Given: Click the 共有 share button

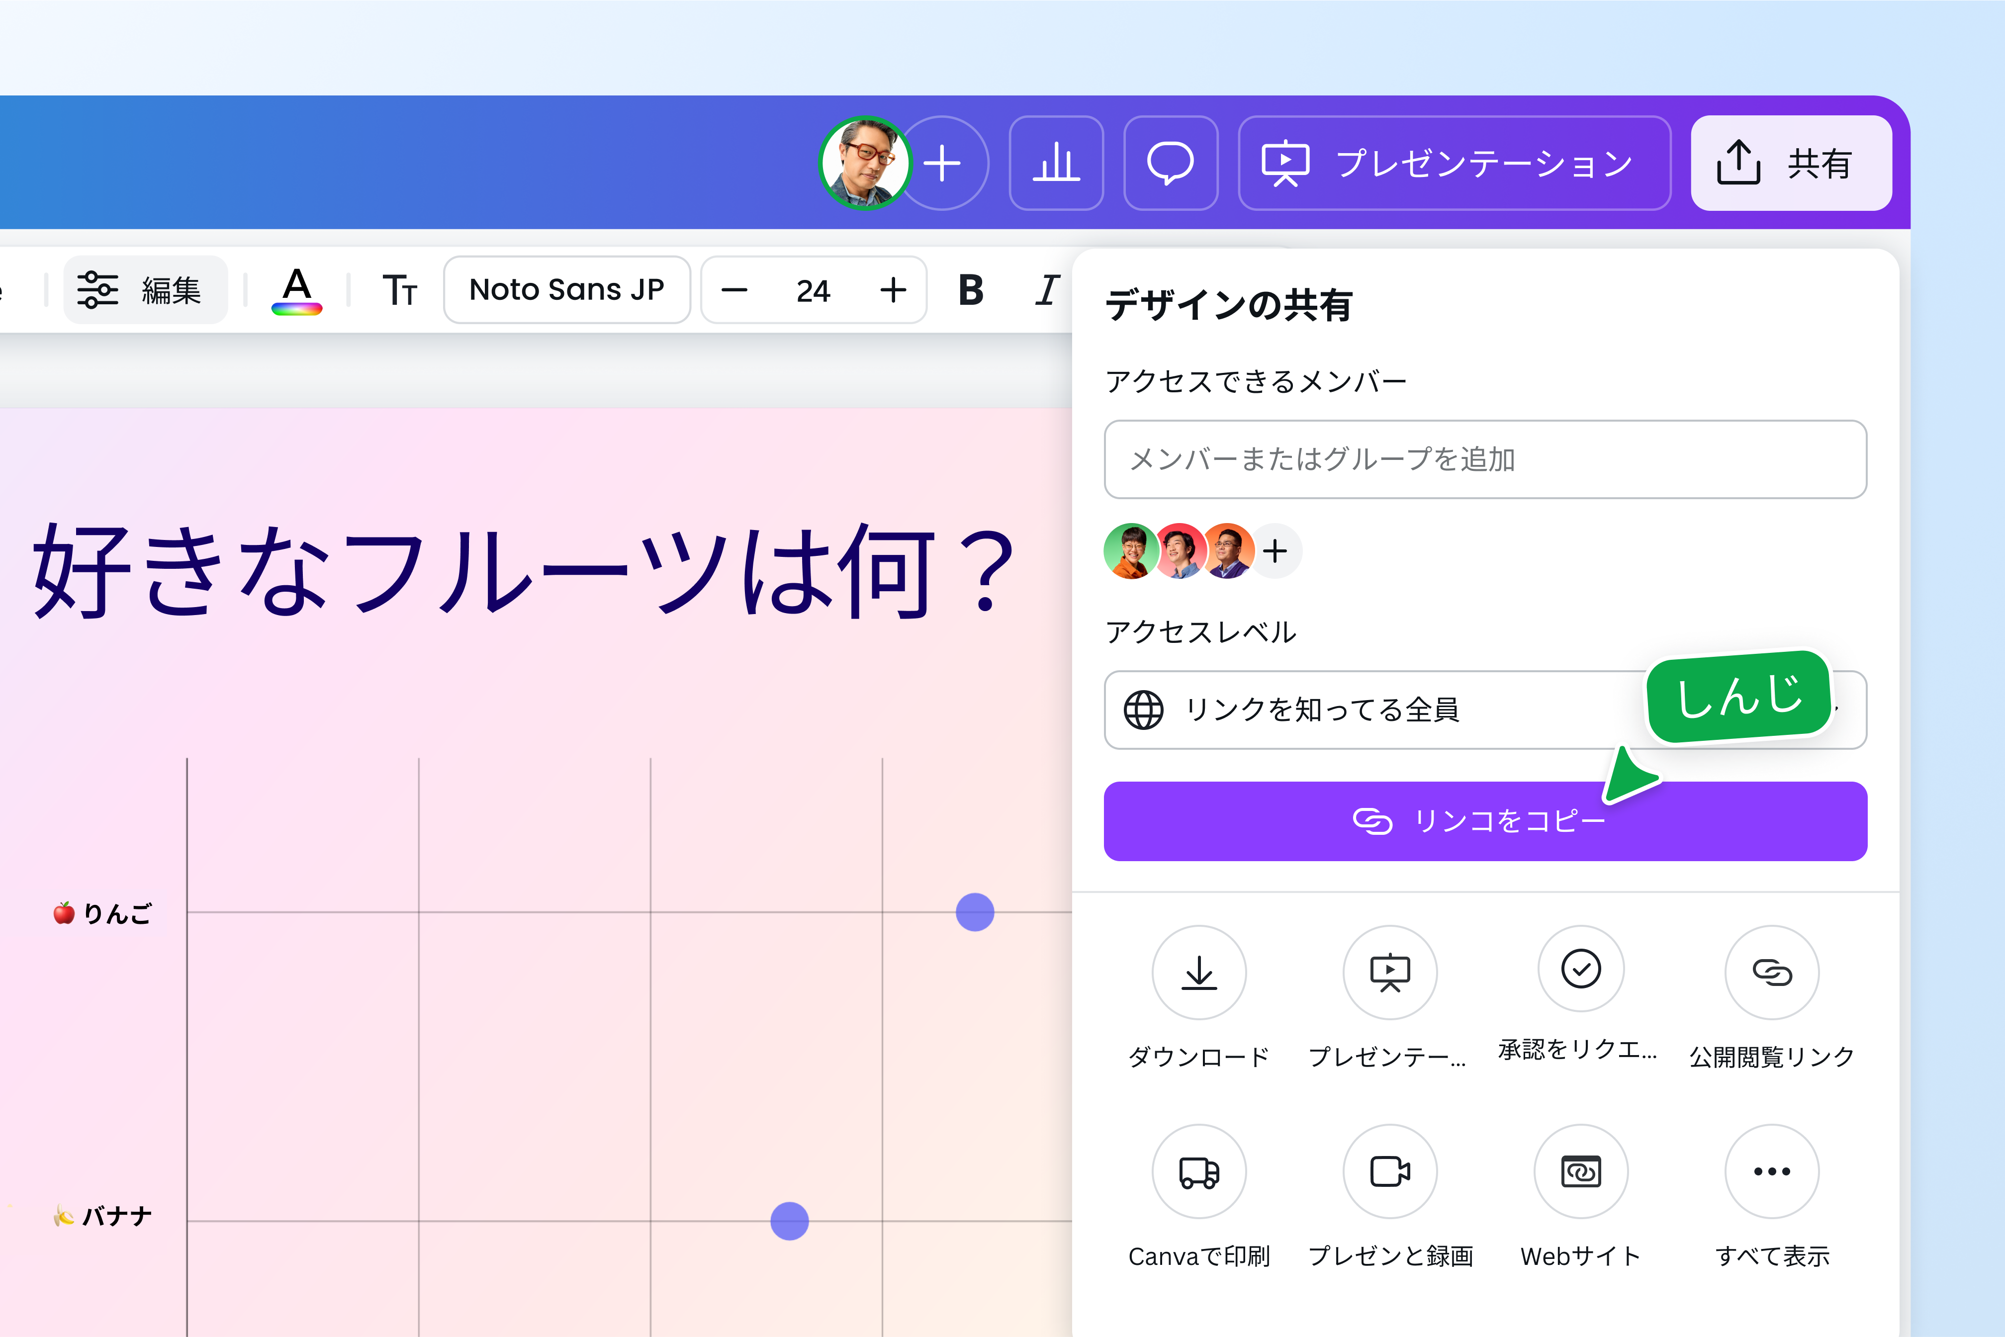Looking at the screenshot, I should click(x=1791, y=163).
